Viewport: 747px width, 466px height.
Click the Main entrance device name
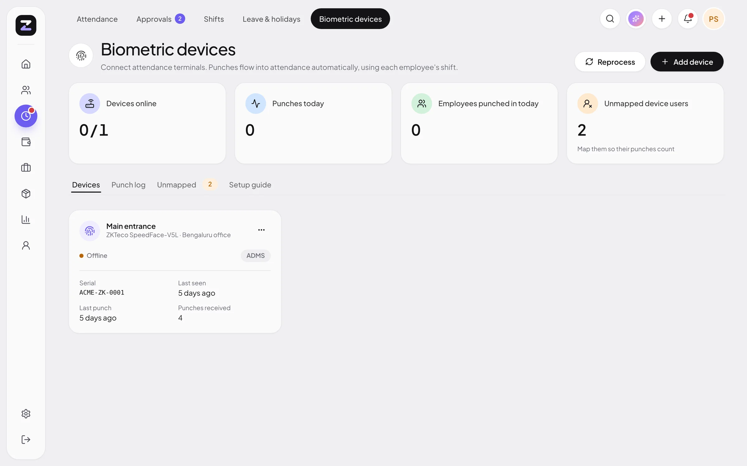click(x=131, y=226)
